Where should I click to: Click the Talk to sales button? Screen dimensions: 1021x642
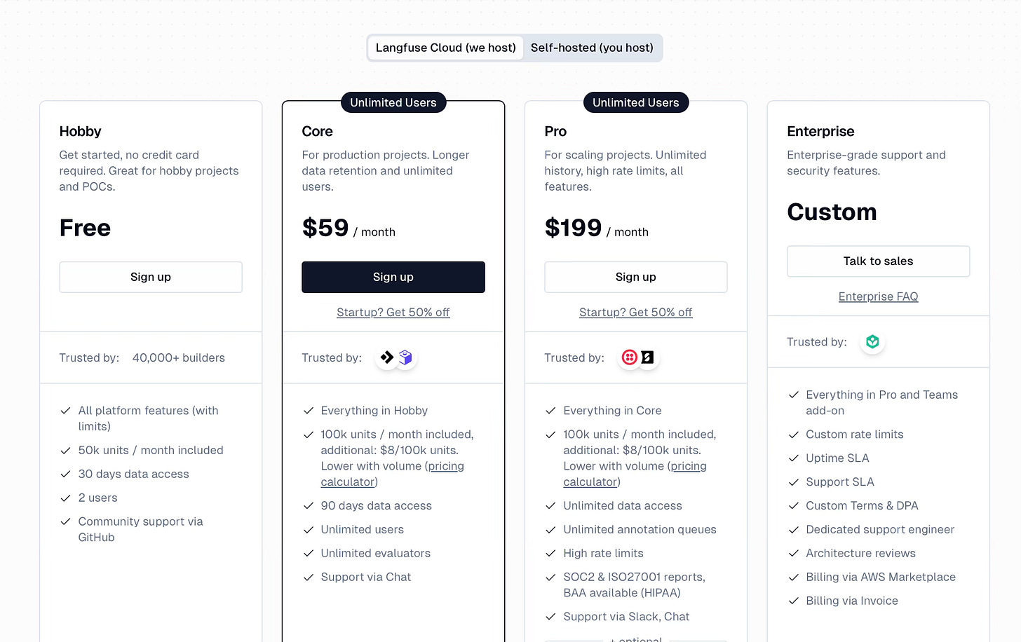[x=878, y=261]
